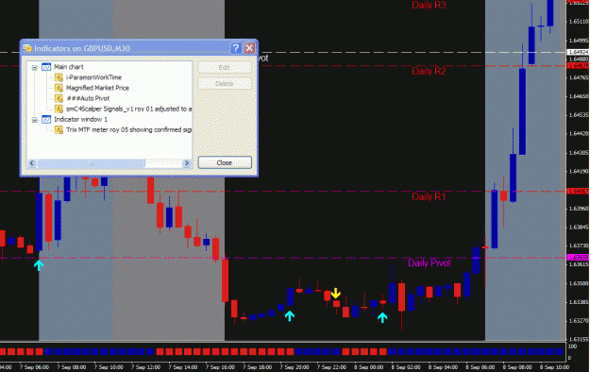Click the 1.63385 price scale label
590x372 pixels.
tap(579, 302)
